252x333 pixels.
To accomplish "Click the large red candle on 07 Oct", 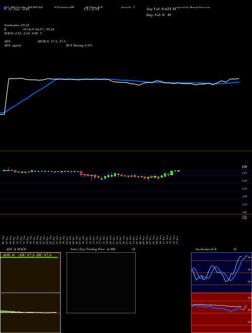I will [81, 173].
